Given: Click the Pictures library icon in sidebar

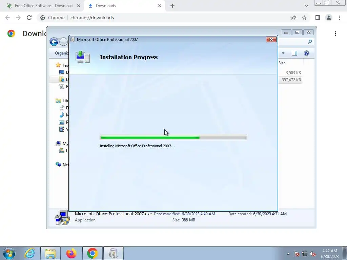Looking at the screenshot, I should click(62, 122).
